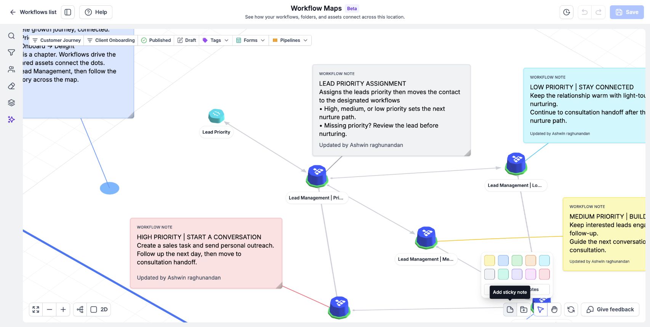Viewport: 650px width, 327px height.
Task: Toggle the 2D view mode
Action: point(99,309)
